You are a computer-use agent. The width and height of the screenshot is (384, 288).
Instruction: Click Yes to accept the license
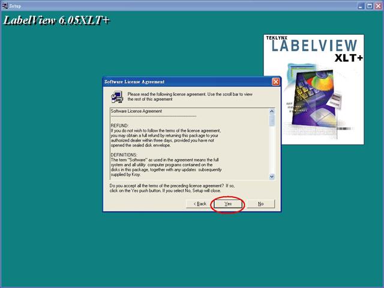click(x=228, y=204)
